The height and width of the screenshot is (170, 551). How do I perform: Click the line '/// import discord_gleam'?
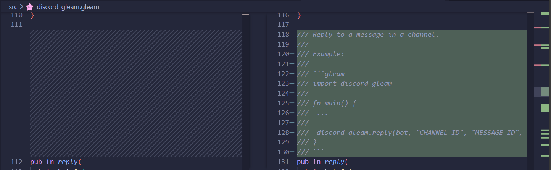click(344, 83)
